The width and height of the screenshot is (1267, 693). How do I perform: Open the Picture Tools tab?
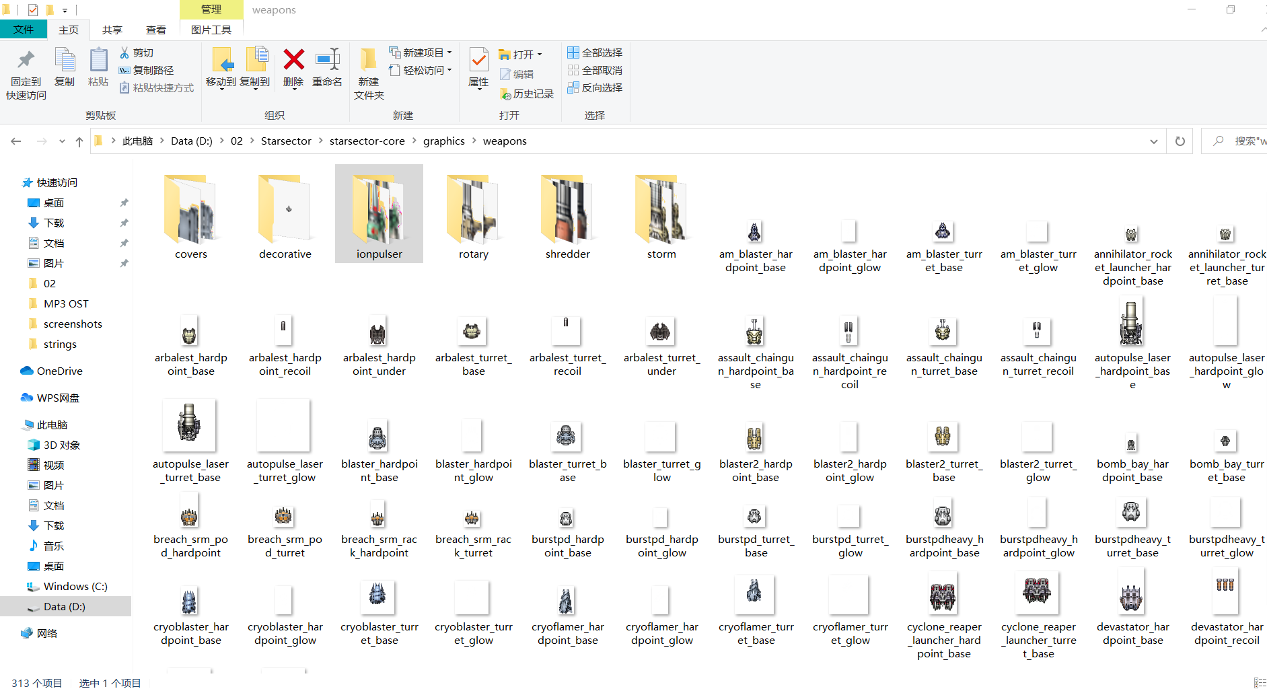coord(211,30)
